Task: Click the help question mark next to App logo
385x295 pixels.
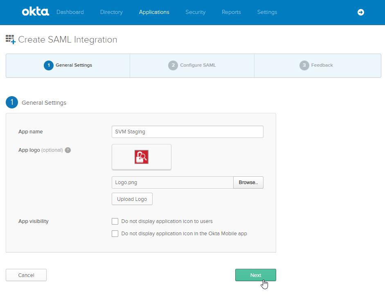Action: click(x=68, y=150)
